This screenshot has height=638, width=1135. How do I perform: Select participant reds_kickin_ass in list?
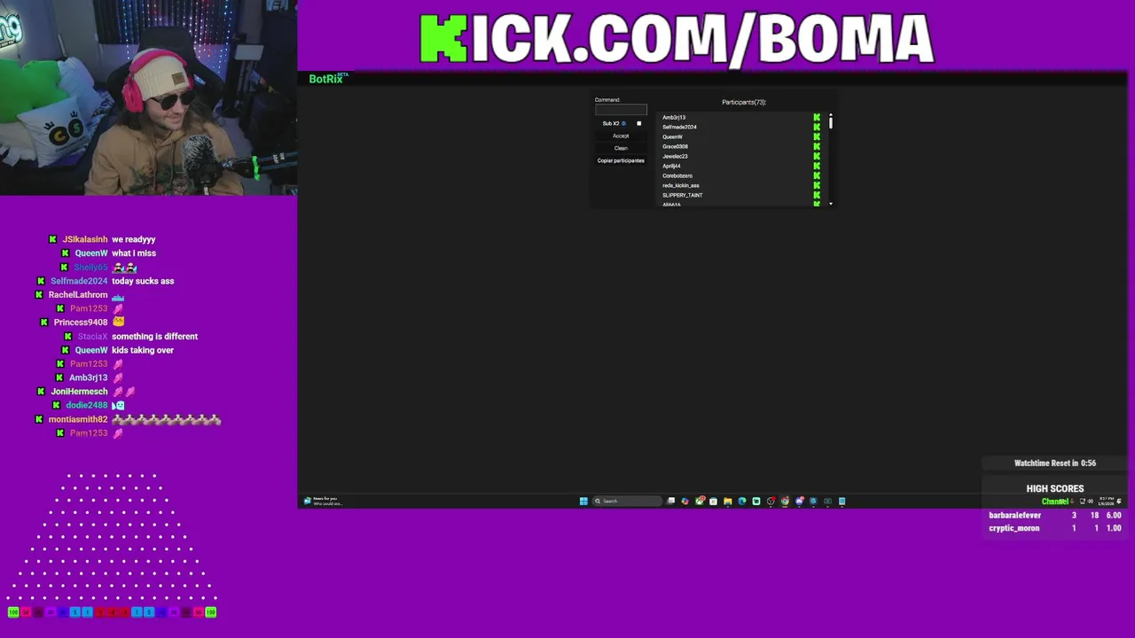point(681,185)
